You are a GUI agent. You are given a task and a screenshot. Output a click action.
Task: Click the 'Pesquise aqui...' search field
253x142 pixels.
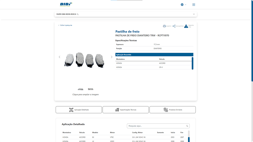[156, 126]
